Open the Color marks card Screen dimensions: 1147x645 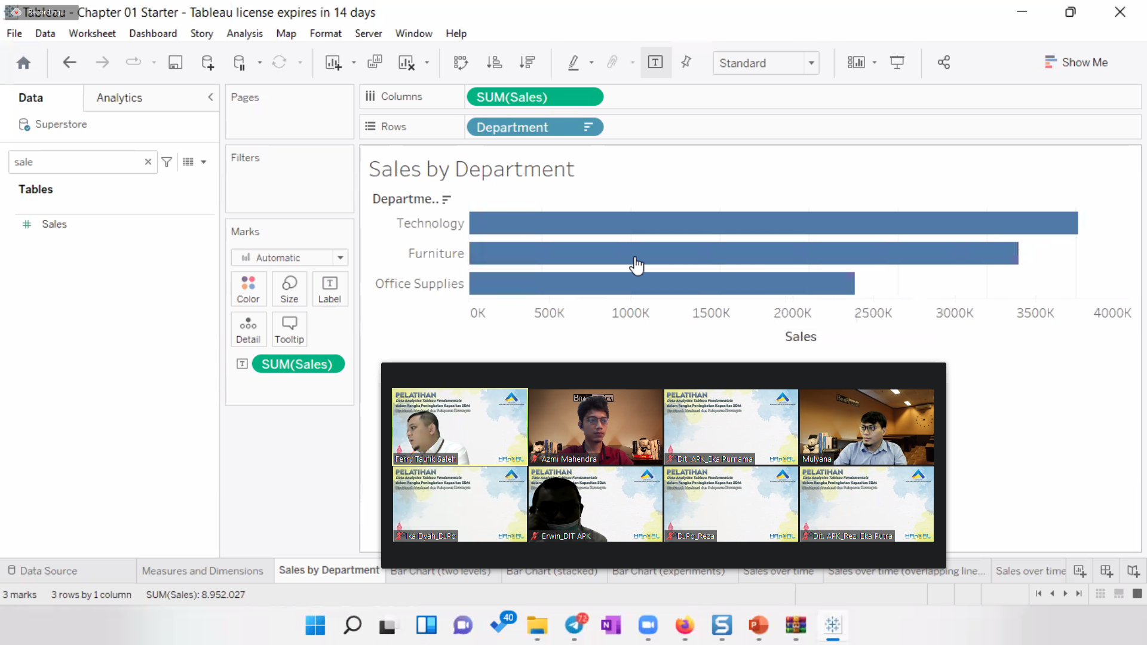[248, 289]
